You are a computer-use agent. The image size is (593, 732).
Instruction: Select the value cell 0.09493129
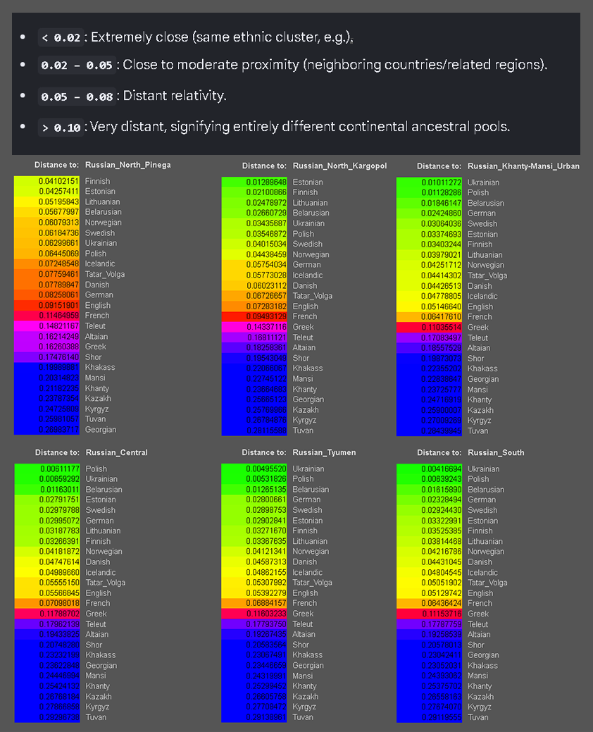[x=254, y=316]
